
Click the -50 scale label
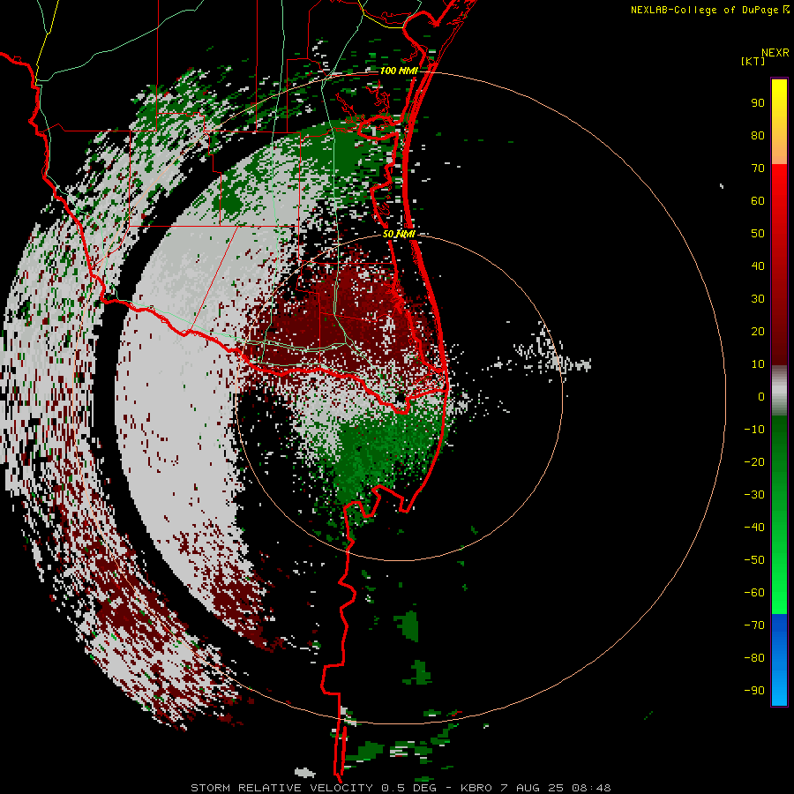click(x=754, y=559)
